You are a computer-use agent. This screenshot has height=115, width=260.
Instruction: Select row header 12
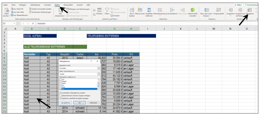pyautogui.click(x=5, y=72)
